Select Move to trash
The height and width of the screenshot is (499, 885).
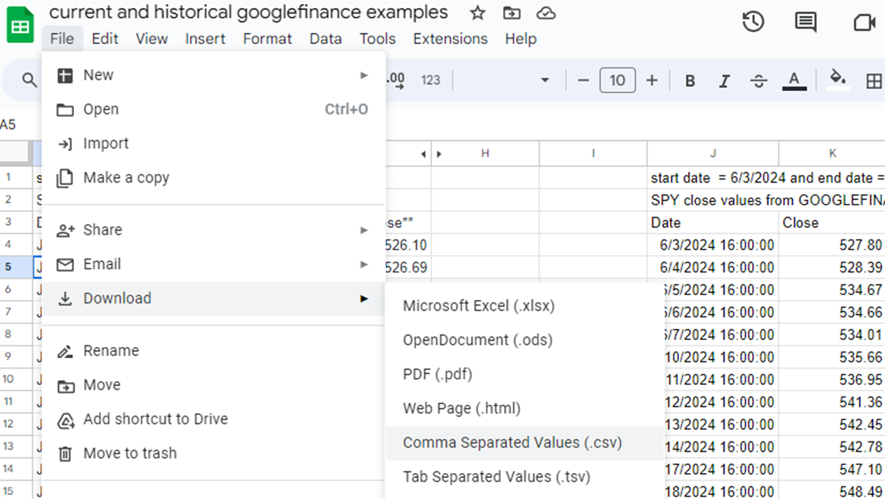pyautogui.click(x=213, y=453)
